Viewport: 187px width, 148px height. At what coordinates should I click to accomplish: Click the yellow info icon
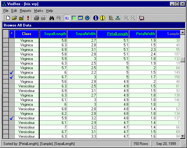[102, 18]
